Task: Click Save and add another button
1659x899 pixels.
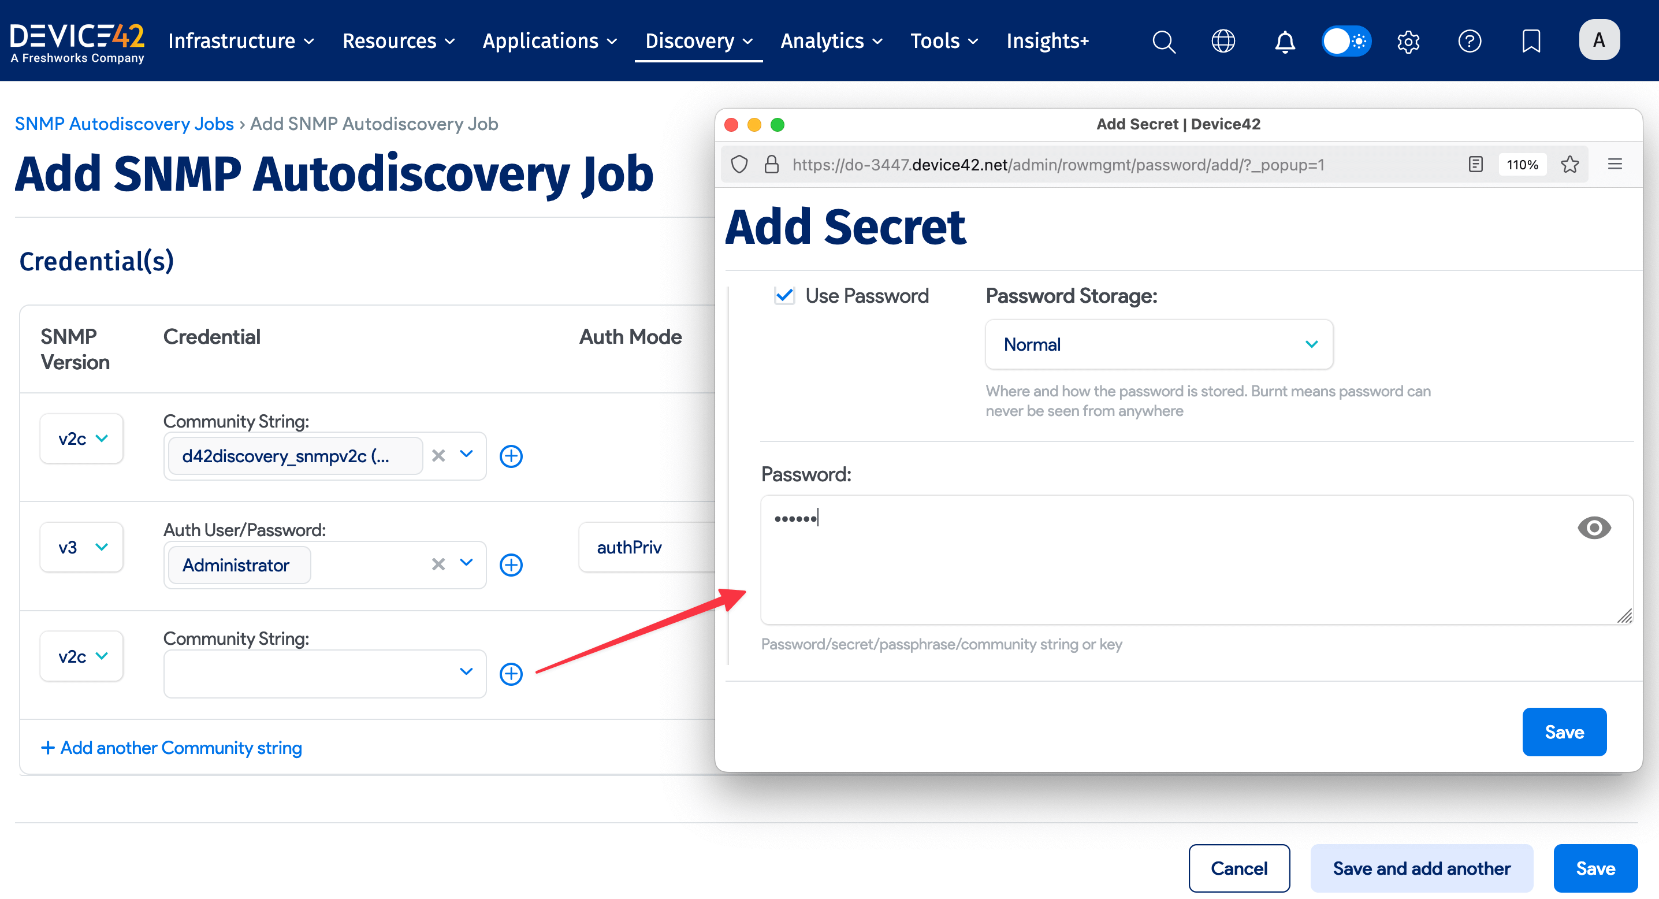Action: point(1420,868)
